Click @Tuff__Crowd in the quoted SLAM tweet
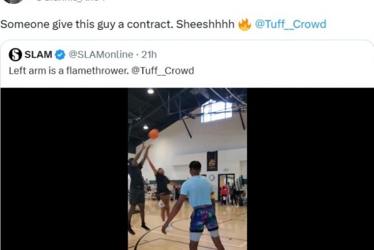Image resolution: width=374 pixels, height=250 pixels. (x=163, y=71)
